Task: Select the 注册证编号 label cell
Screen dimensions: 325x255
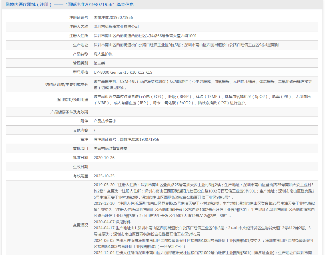Action: [x=48, y=18]
